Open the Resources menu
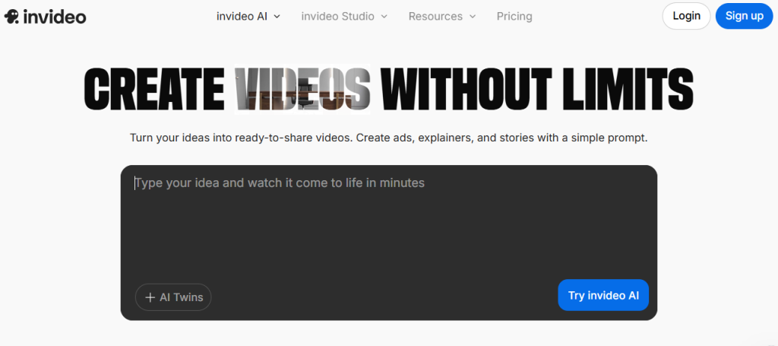The width and height of the screenshot is (778, 346). point(435,16)
